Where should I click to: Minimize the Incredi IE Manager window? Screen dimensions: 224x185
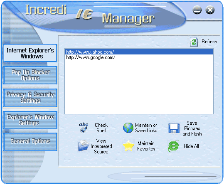pos(197,10)
